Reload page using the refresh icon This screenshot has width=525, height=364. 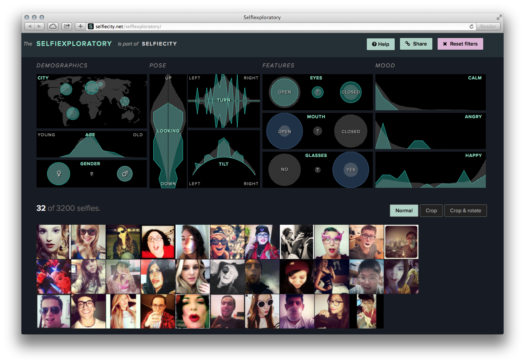pos(471,26)
